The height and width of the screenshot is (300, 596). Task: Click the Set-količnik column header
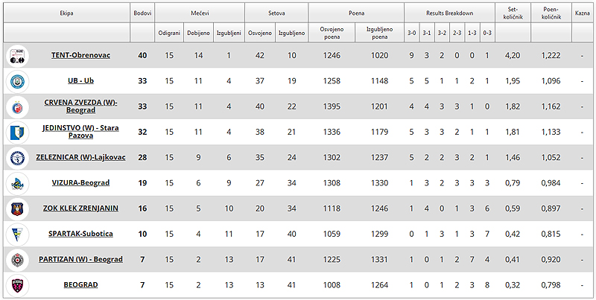point(513,13)
